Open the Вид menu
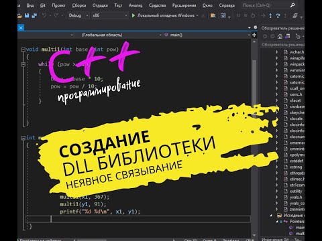The height and width of the screenshot is (241, 322). pyautogui.click(x=30, y=5)
